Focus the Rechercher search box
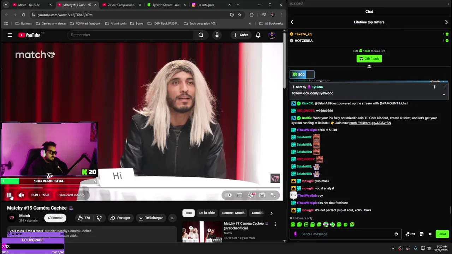452x254 pixels. coord(130,35)
